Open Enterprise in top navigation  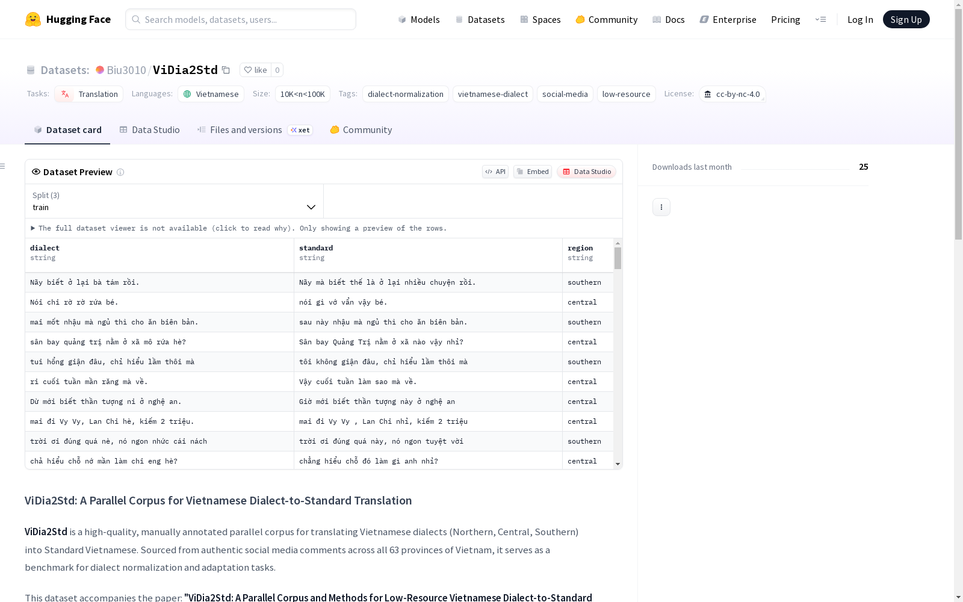point(728,19)
